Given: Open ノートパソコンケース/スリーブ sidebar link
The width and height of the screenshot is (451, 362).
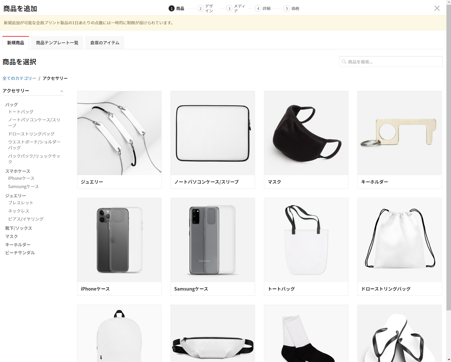Looking at the screenshot, I should pyautogui.click(x=34, y=123).
